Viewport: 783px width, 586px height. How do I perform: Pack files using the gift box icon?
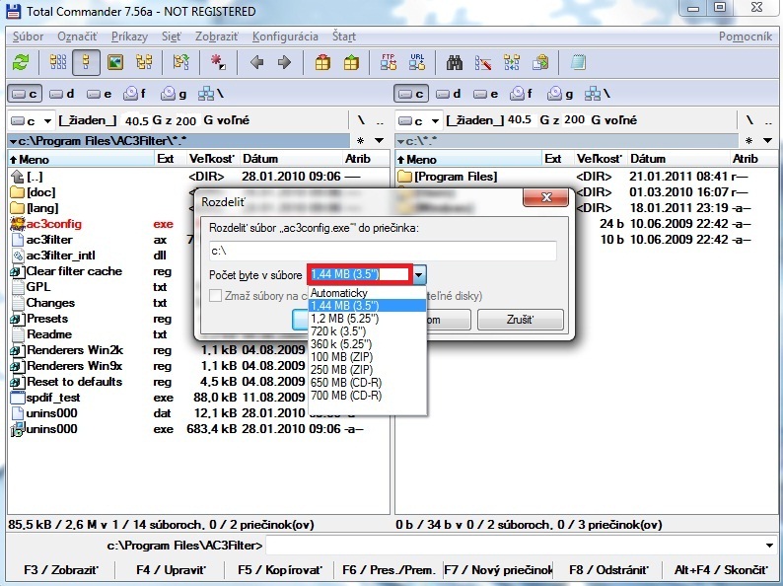322,62
